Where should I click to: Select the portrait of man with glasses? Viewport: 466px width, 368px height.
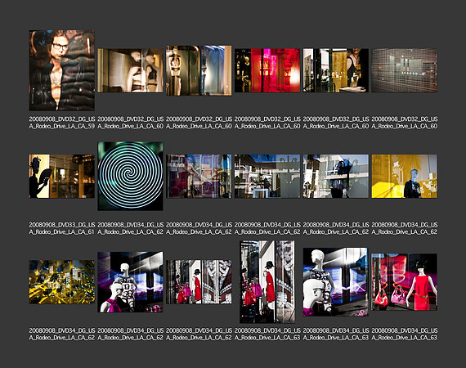tap(62, 70)
